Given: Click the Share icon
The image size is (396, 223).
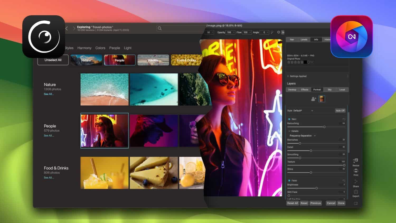Looking at the screenshot, I should 356,181.
